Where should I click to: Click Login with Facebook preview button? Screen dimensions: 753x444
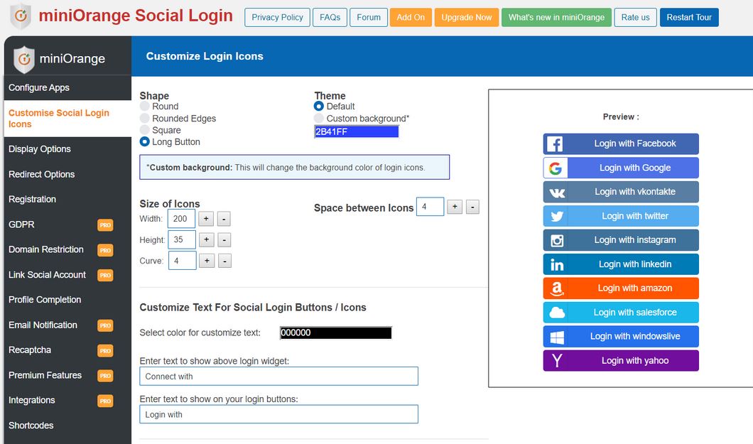tap(621, 144)
